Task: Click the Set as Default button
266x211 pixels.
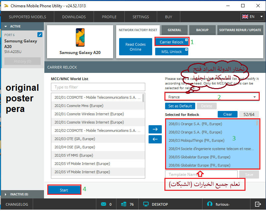Action: click(x=180, y=106)
